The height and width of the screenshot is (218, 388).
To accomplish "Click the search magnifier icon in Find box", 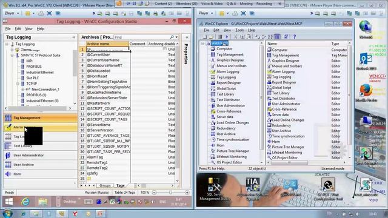I will [172, 37].
